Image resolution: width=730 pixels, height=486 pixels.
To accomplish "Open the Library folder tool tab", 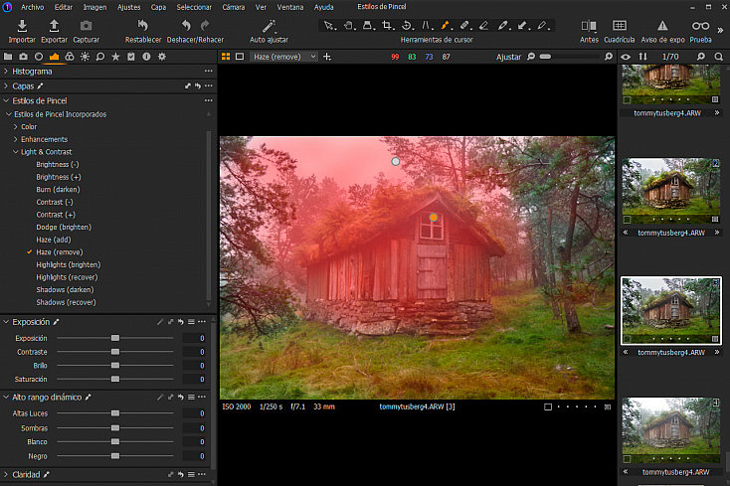I will pos(8,57).
